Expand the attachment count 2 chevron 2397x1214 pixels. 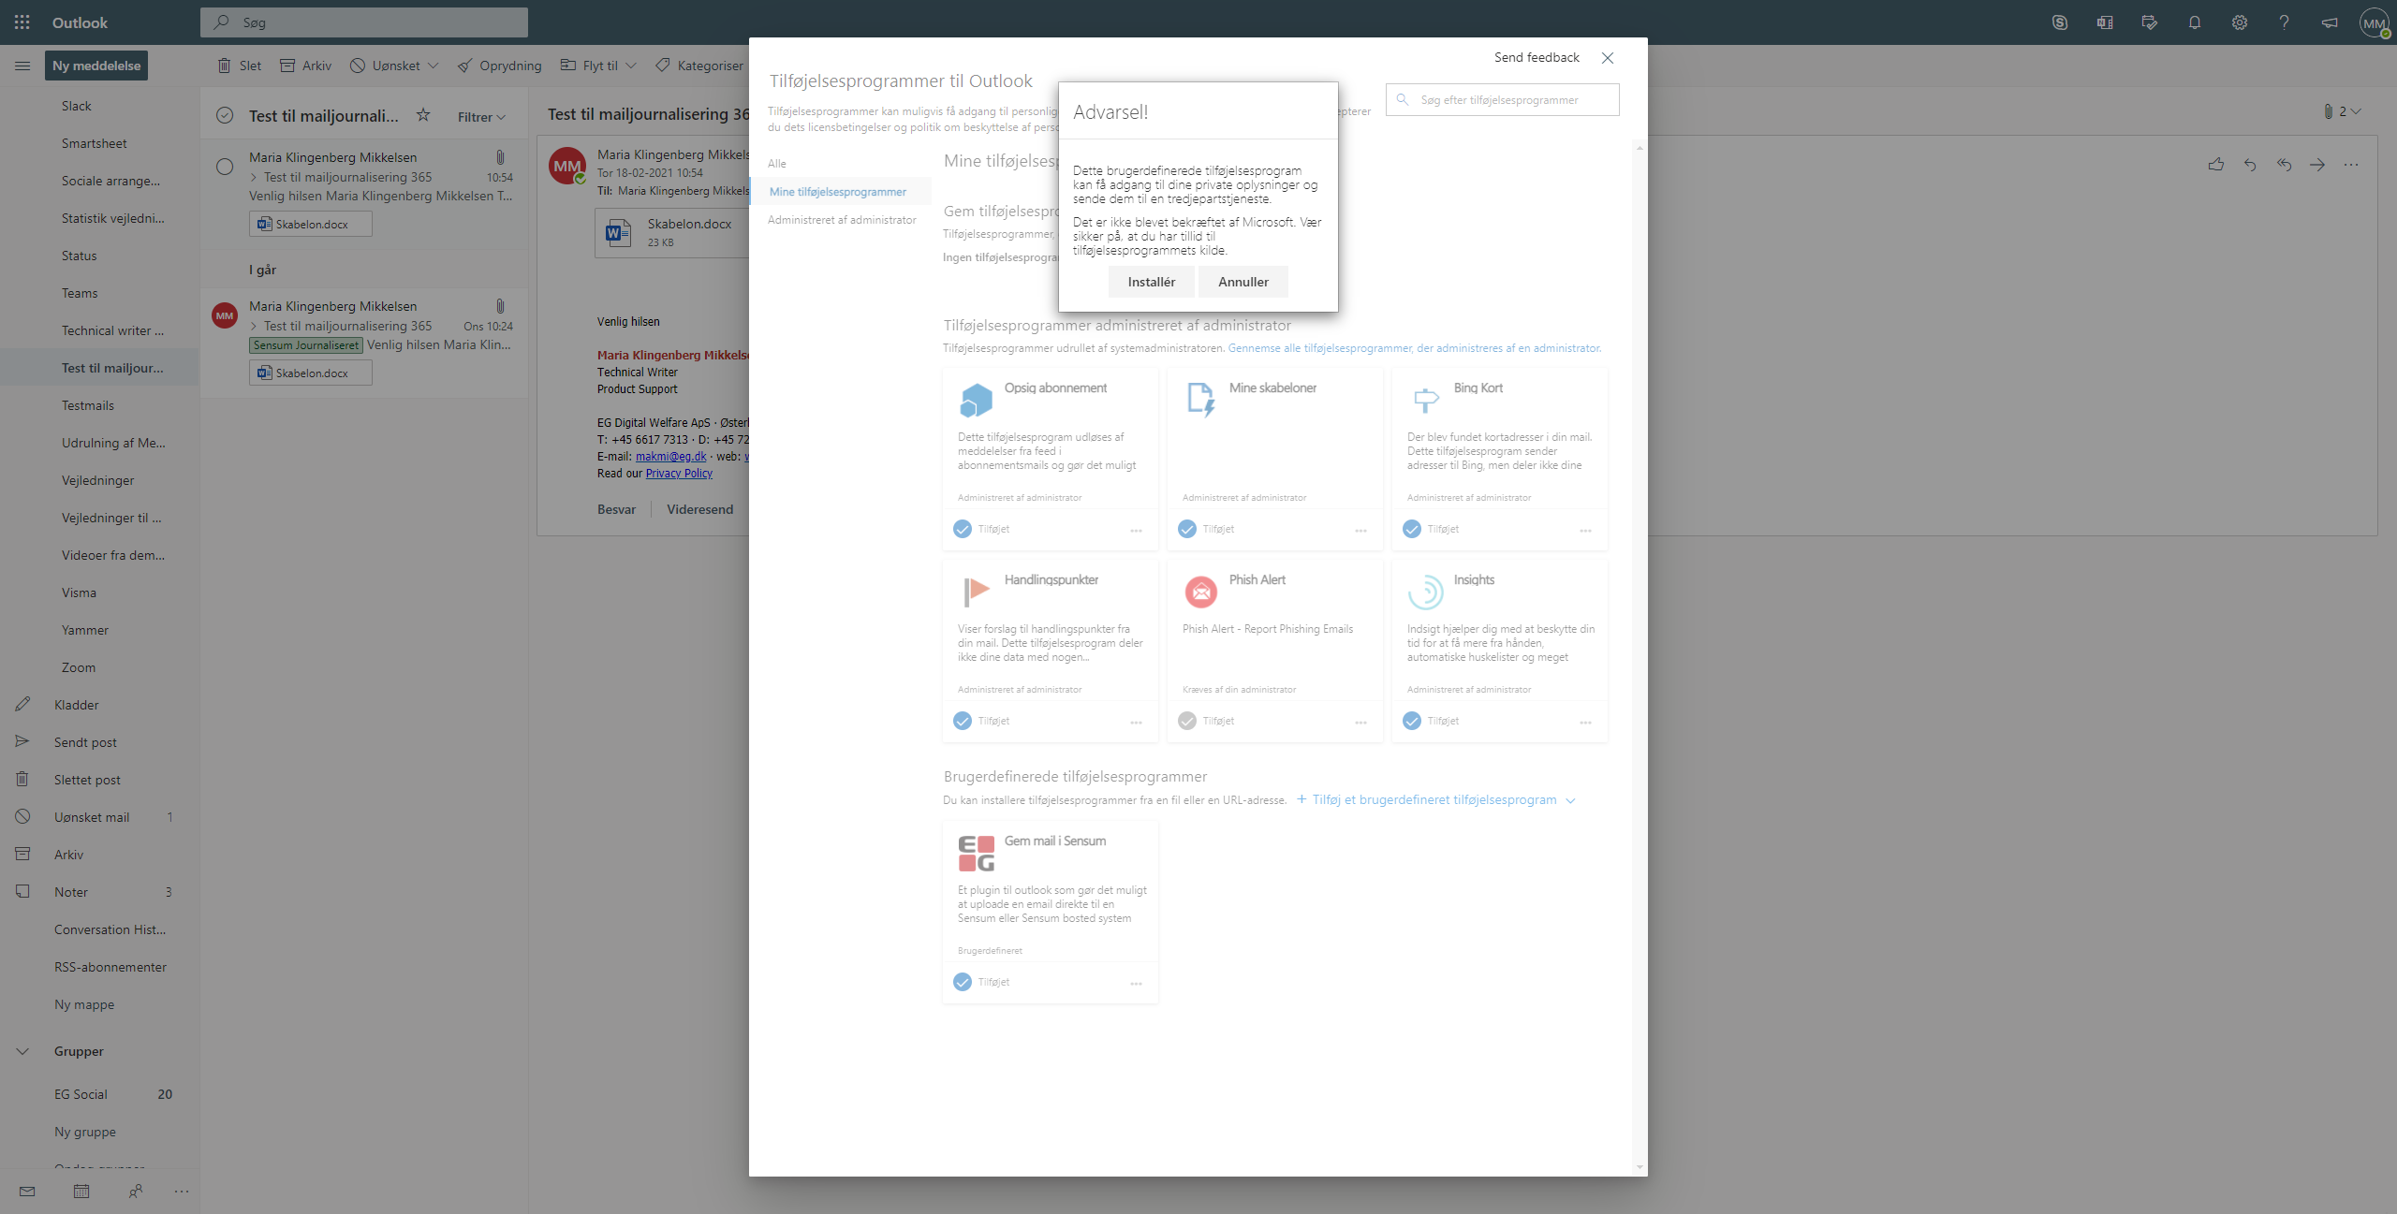pyautogui.click(x=2356, y=111)
